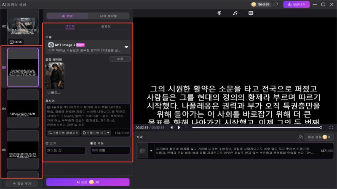Click the 00:32:15 / 00:32:15 time display

(x=150, y=128)
